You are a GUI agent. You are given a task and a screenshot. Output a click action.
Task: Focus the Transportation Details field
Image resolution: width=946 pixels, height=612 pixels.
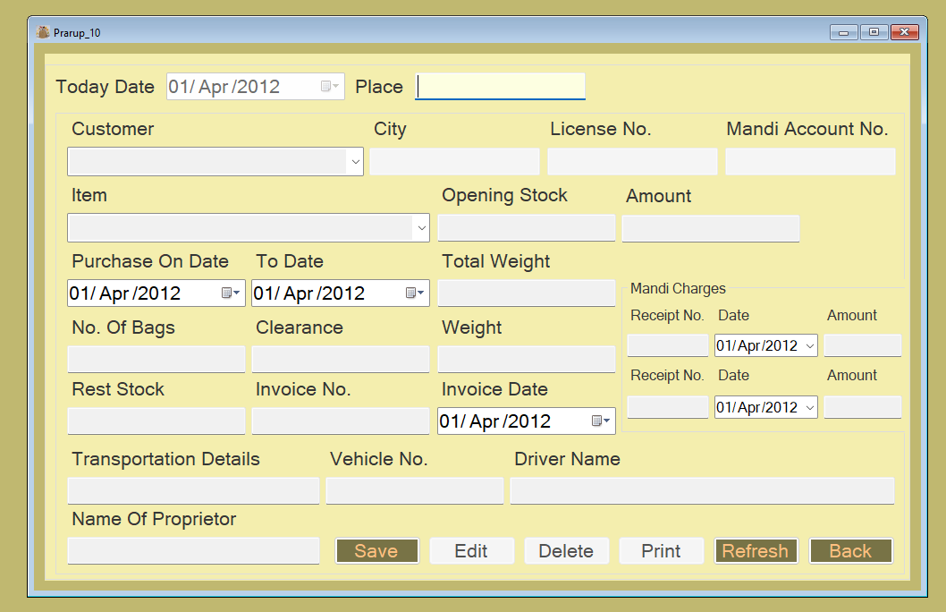click(194, 490)
